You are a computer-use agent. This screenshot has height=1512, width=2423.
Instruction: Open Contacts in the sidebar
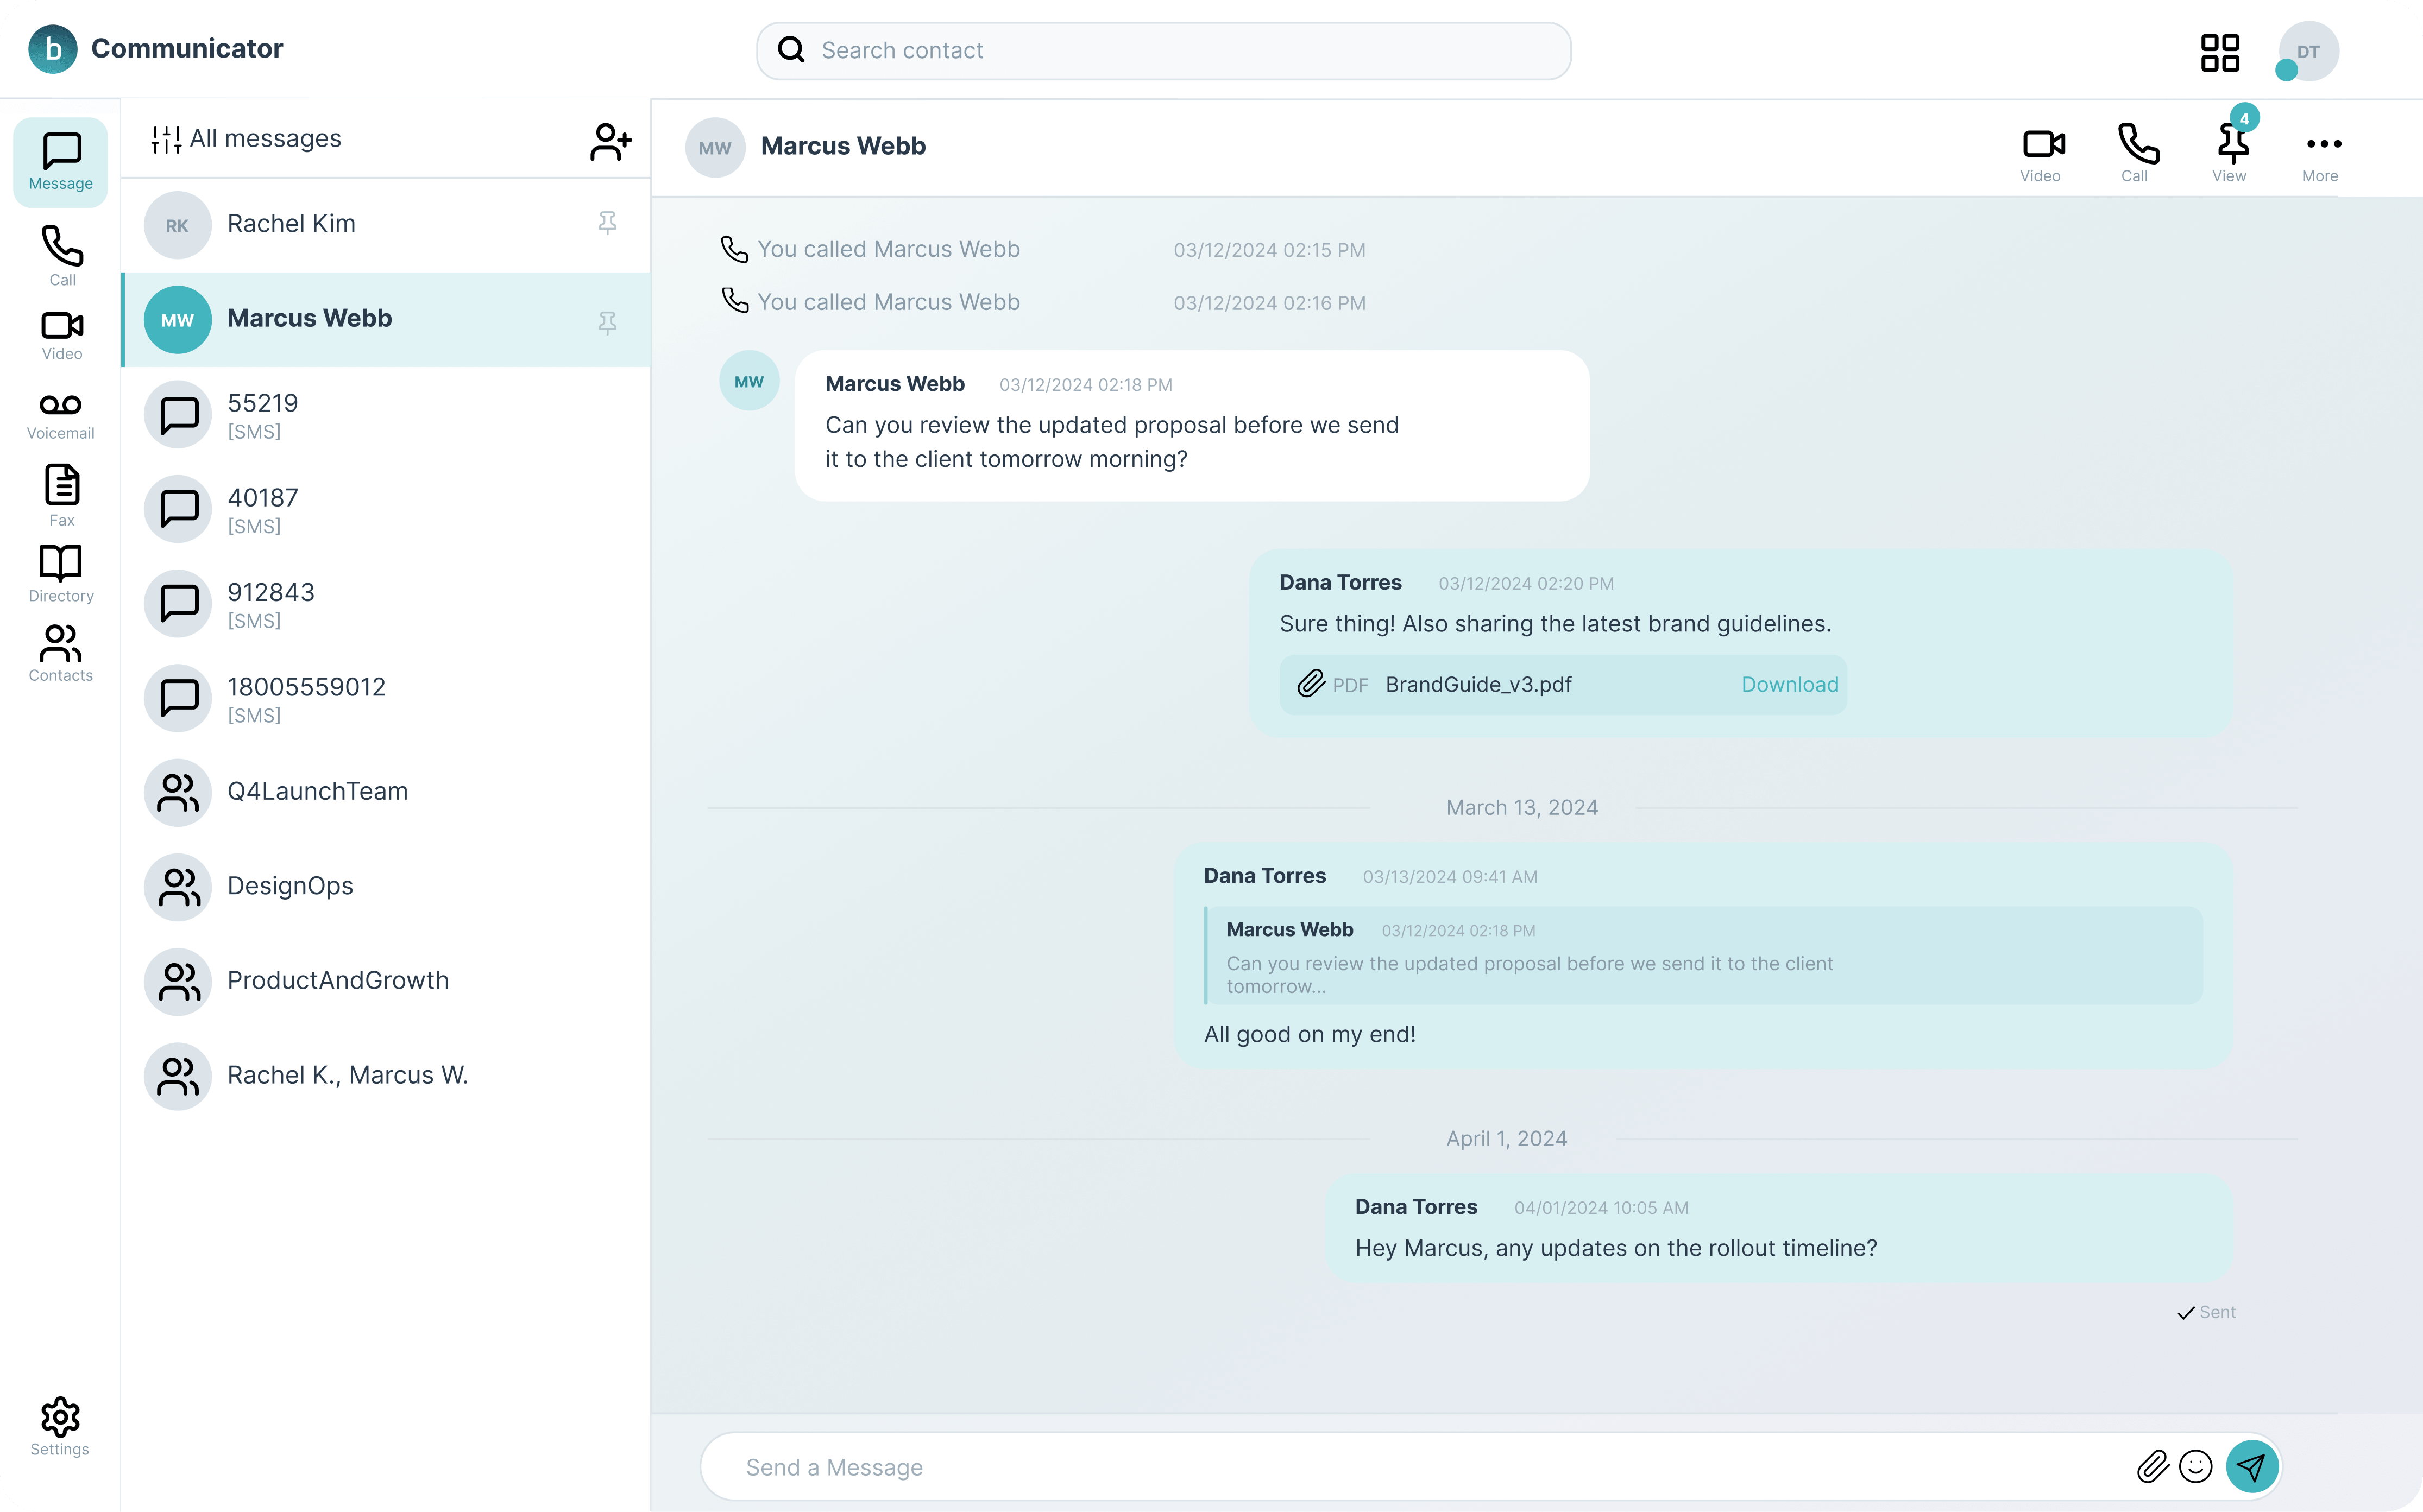point(61,654)
